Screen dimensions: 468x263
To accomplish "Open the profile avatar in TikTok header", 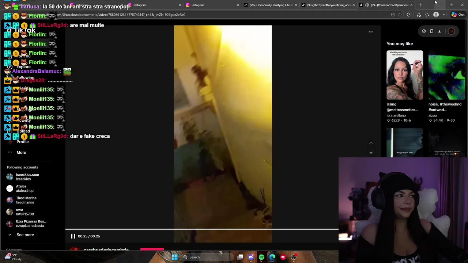I will pos(452,31).
